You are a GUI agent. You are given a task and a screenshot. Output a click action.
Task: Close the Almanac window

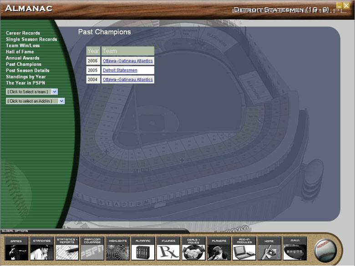pos(346,5)
